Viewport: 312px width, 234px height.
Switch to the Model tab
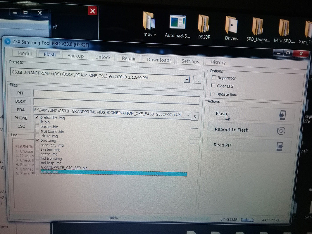(25, 53)
